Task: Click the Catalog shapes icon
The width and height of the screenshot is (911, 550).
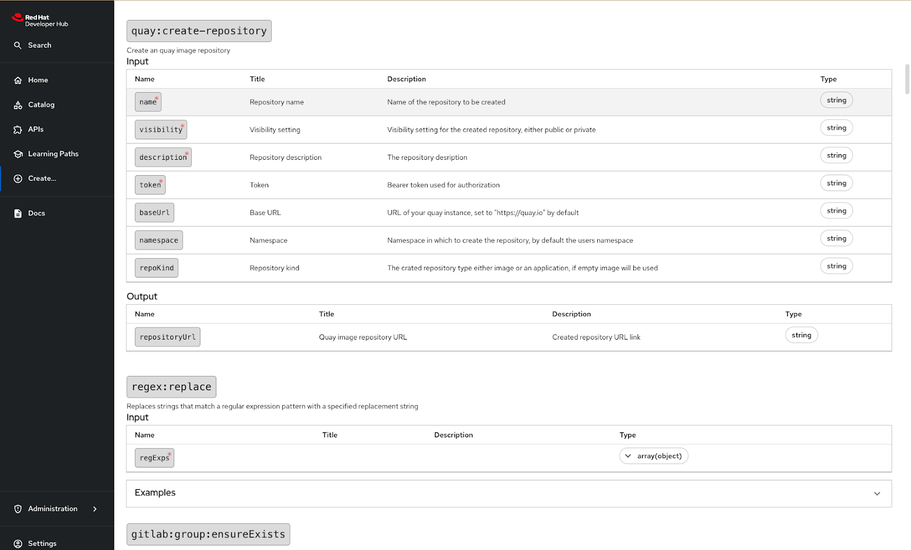Action: click(x=18, y=105)
